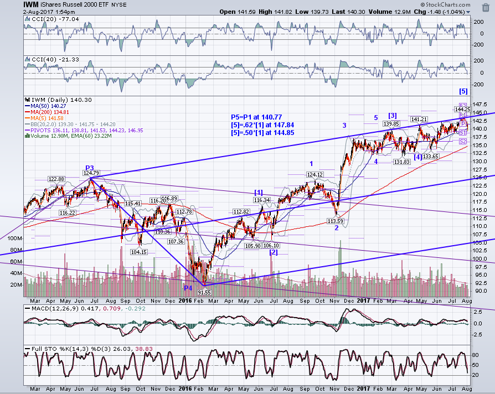The width and height of the screenshot is (495, 394).
Task: Open the dropdown arrow next to Chg
Action: pos(468,12)
